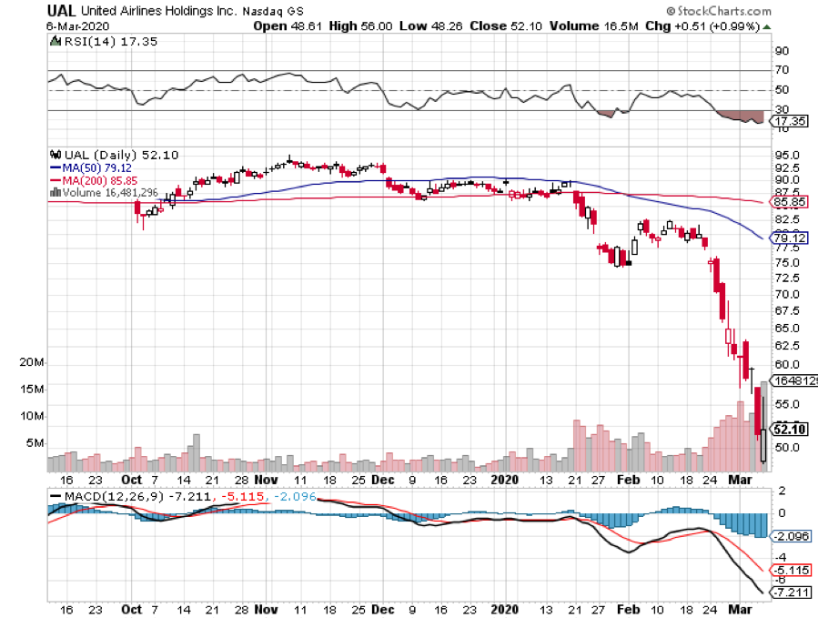This screenshot has width=818, height=618.
Task: Select the blue MA(50) legend line marker
Action: click(x=56, y=168)
